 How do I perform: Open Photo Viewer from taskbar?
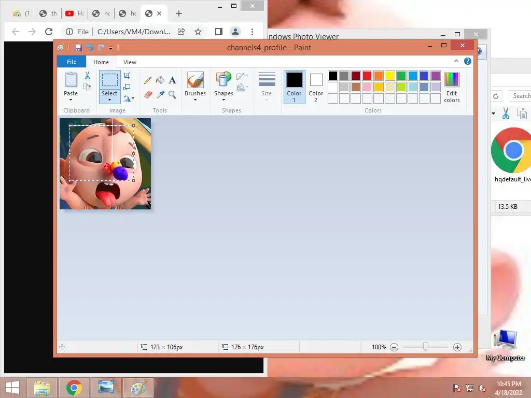[106, 388]
